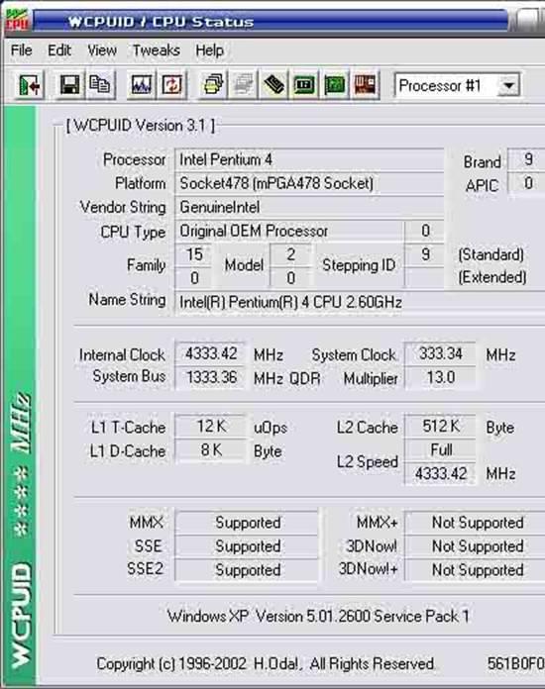This screenshot has height=689, width=545.
Task: Click the 4333.42 Internal Clock value
Action: [x=211, y=353]
